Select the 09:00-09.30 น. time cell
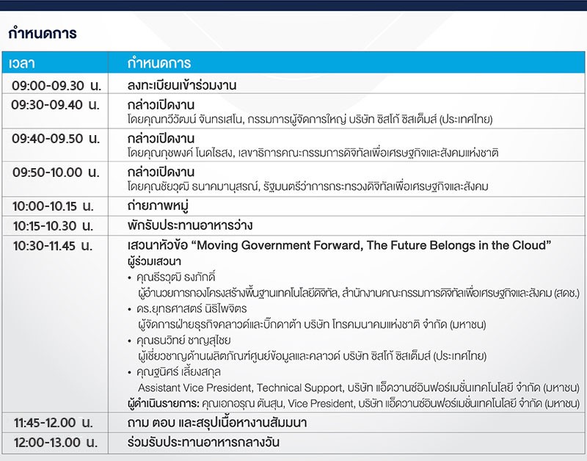This screenshot has height=461, width=587. click(x=56, y=85)
